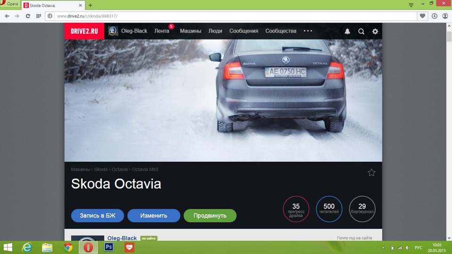The height and width of the screenshot is (254, 452).
Task: Click the Octavia Mk3 breadcrumb link
Action: point(145,169)
